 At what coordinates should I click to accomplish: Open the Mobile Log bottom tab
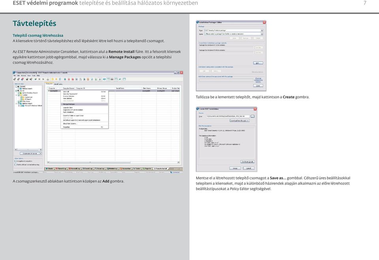113,168
